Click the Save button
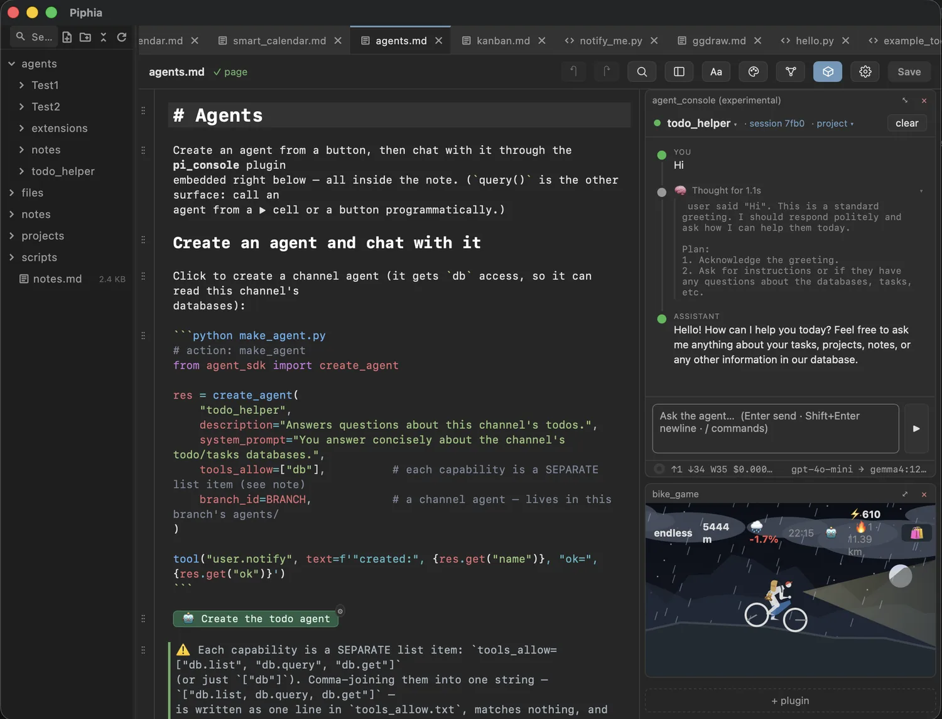This screenshot has width=942, height=719. (x=909, y=72)
